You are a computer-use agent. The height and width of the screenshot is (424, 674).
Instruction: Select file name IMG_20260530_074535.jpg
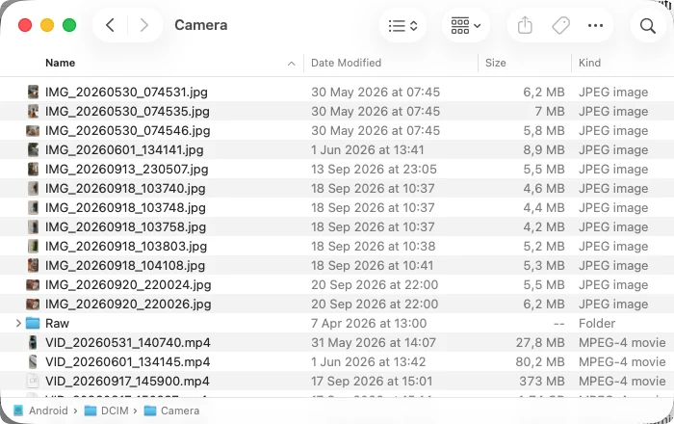(x=127, y=112)
